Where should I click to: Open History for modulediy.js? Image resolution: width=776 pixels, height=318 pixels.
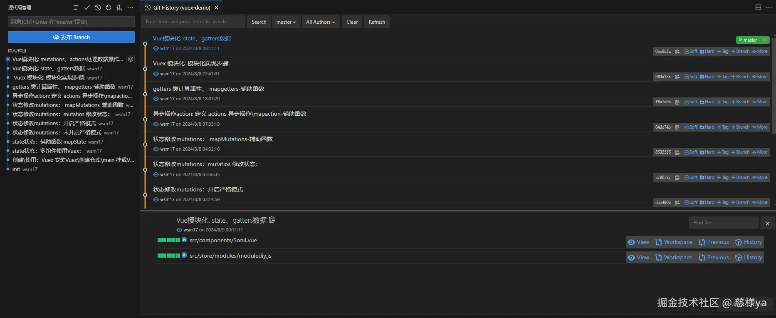(x=749, y=258)
